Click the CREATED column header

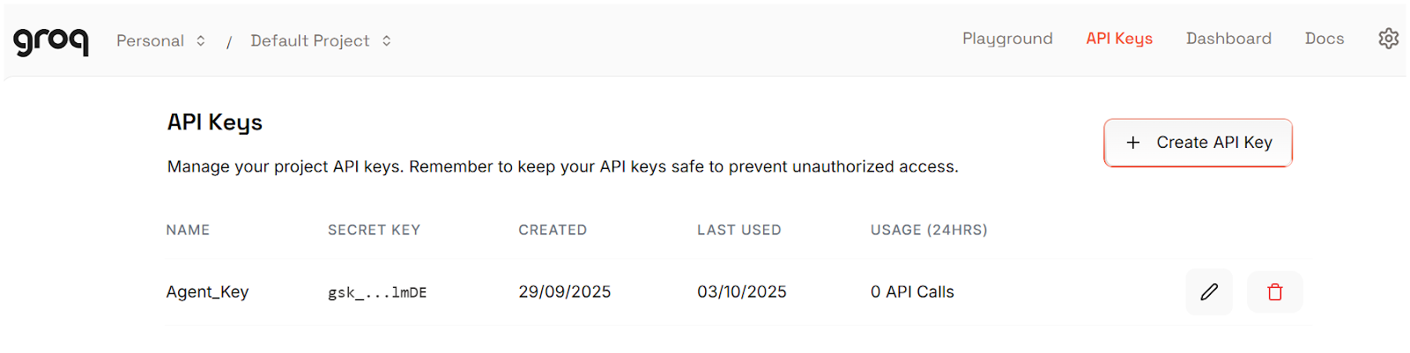point(553,230)
